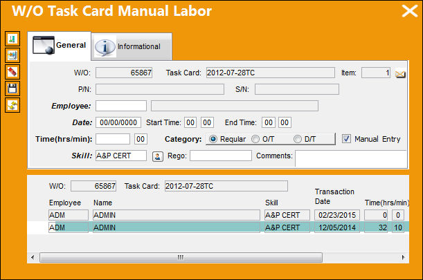Click the green down-arrow icon in left toolbar
The width and height of the screenshot is (423, 280).
pyautogui.click(x=12, y=39)
